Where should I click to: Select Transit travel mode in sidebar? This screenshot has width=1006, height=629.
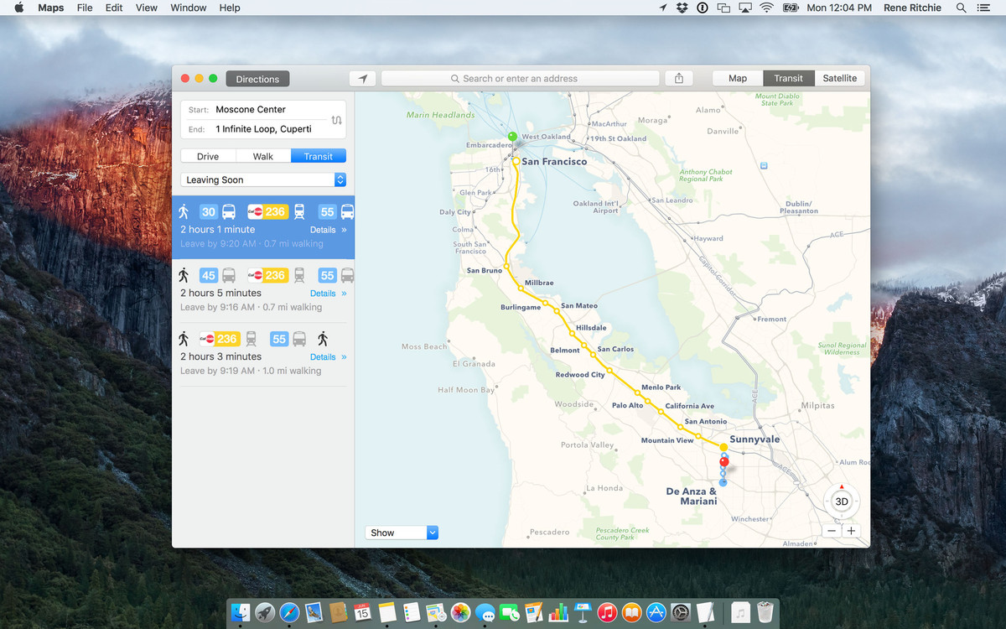click(319, 156)
